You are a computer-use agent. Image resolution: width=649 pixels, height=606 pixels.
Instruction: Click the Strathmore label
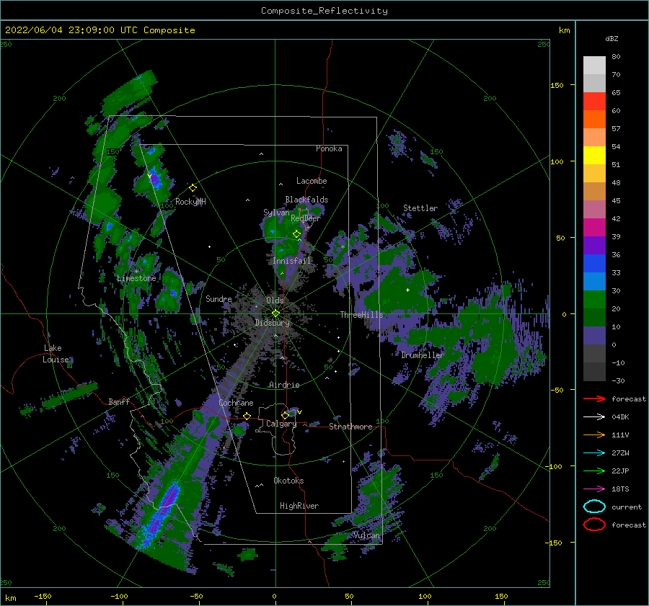pyautogui.click(x=351, y=427)
